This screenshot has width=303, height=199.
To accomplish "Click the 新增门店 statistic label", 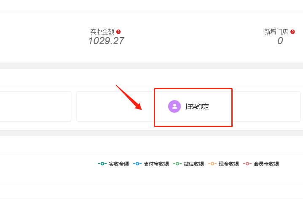I will [x=276, y=32].
